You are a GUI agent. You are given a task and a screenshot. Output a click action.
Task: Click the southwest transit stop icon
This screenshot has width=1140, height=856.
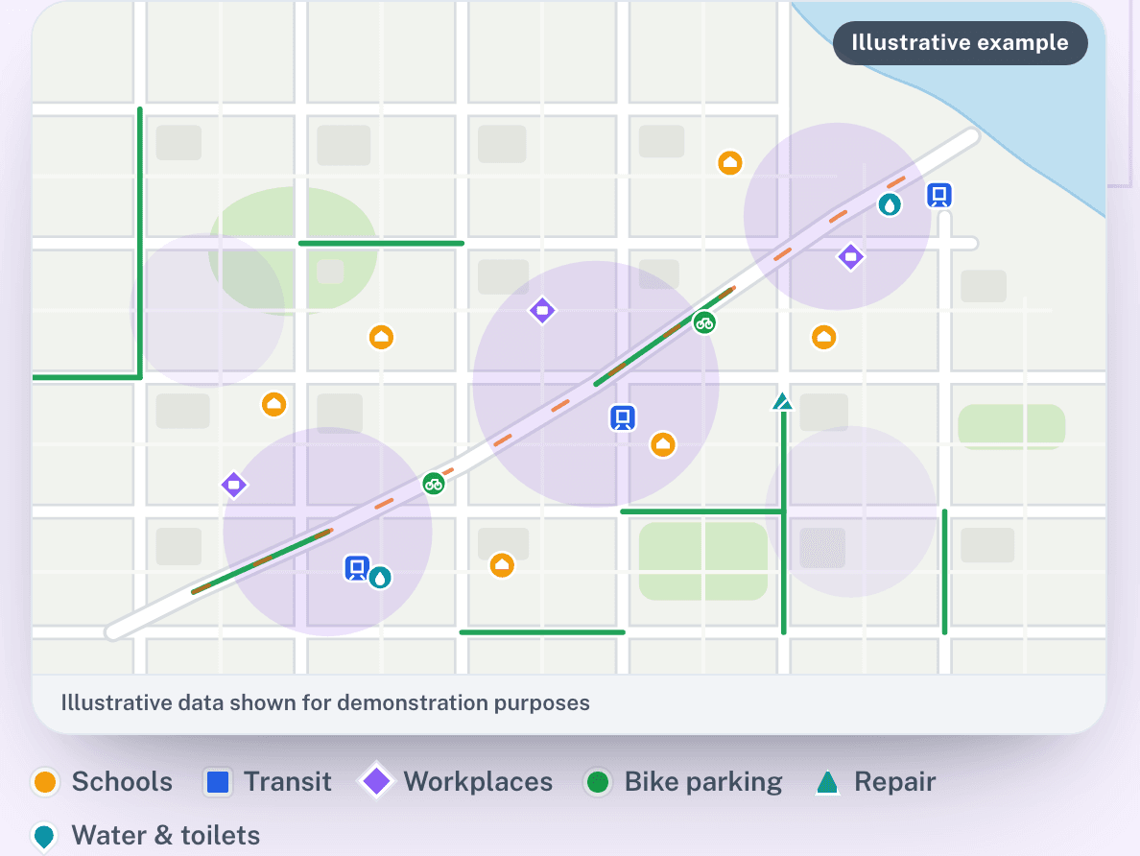point(356,568)
